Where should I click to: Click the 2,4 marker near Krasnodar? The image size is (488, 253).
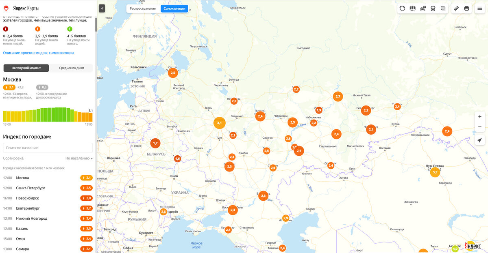(228, 230)
